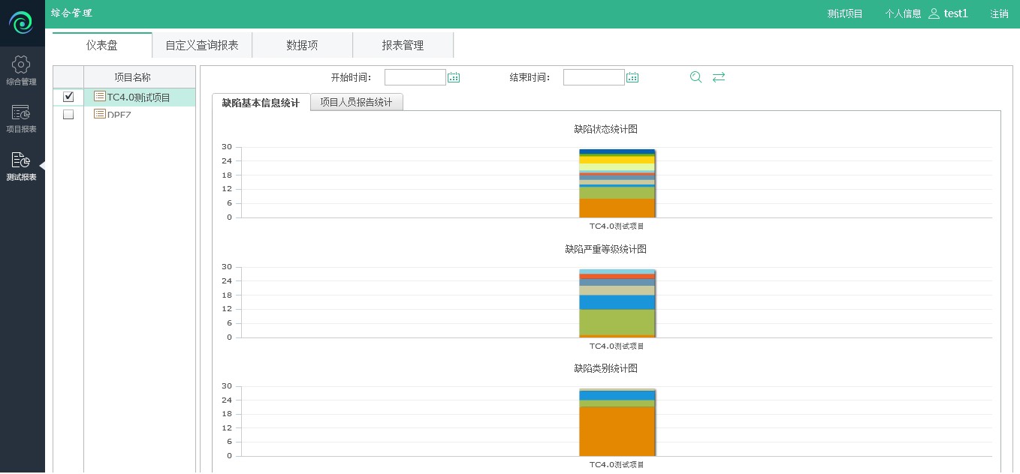Screen dimensions: 1020x474
Task: Click the magnifier search icon
Action: 696,77
